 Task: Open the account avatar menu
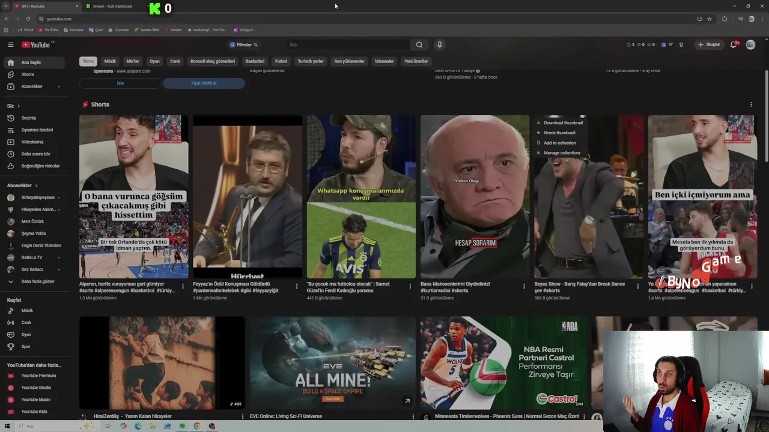750,44
